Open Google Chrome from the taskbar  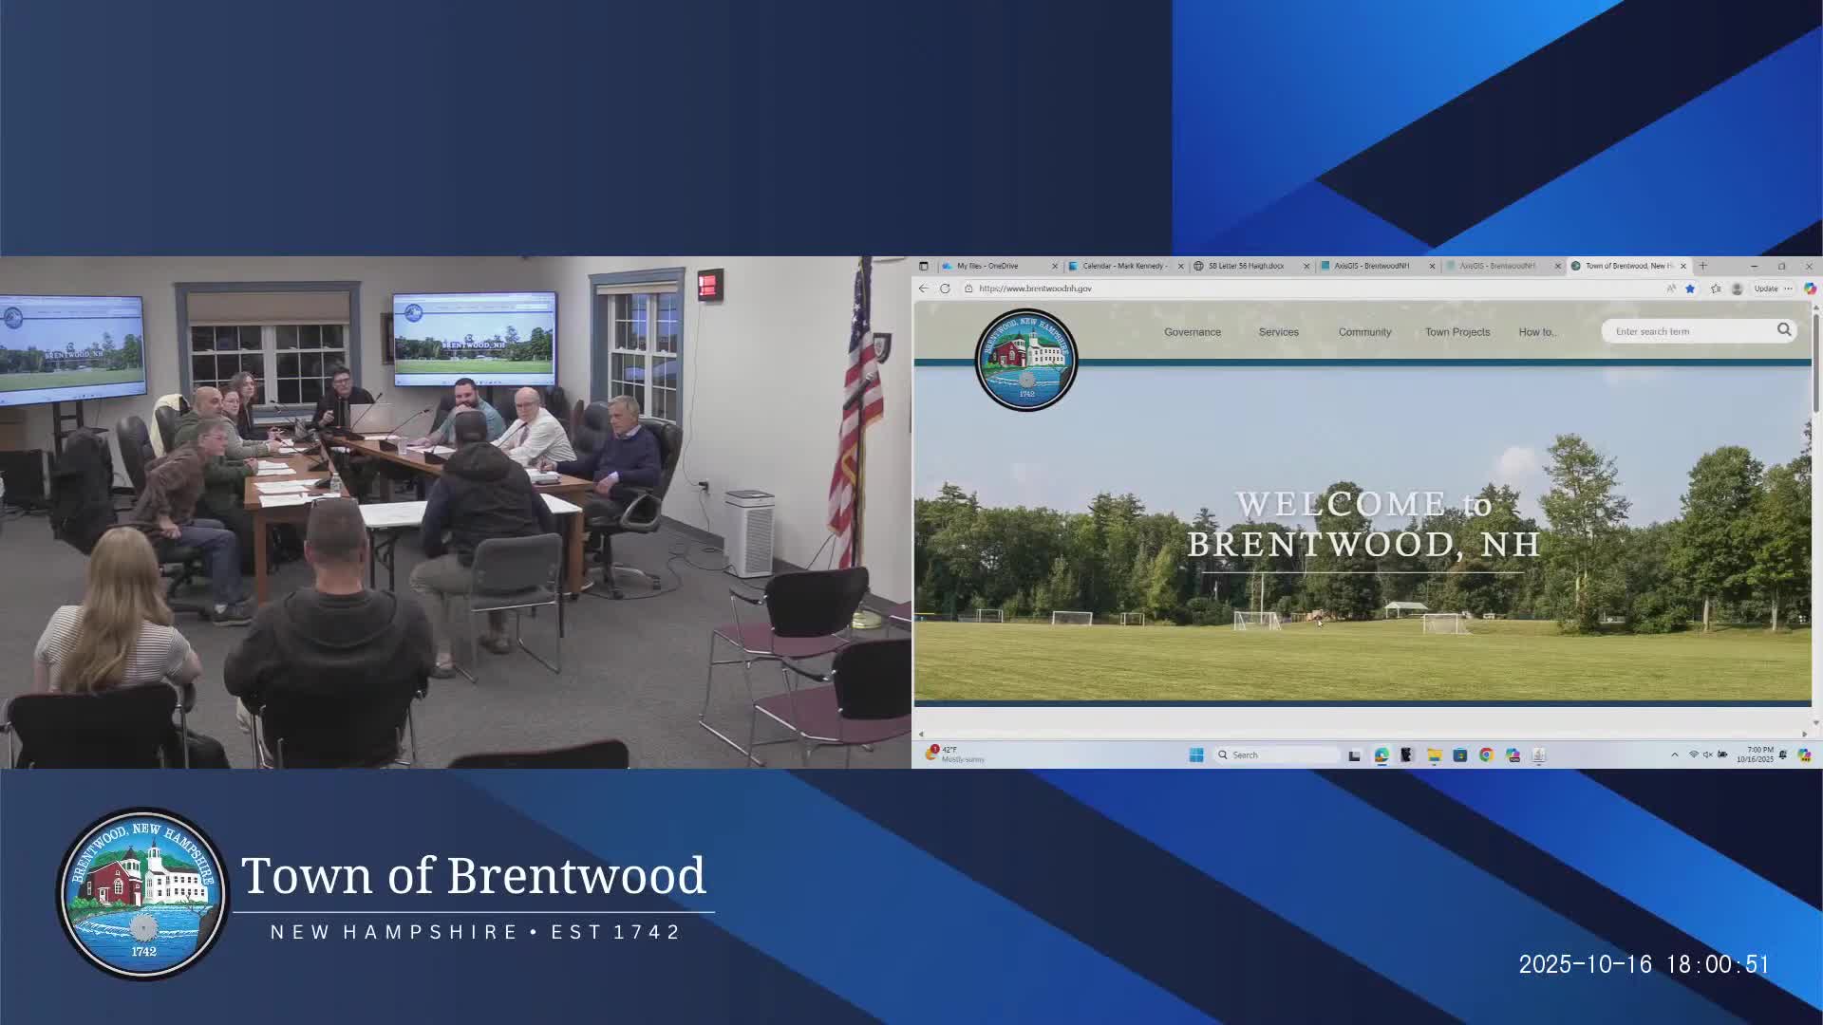coord(1486,755)
